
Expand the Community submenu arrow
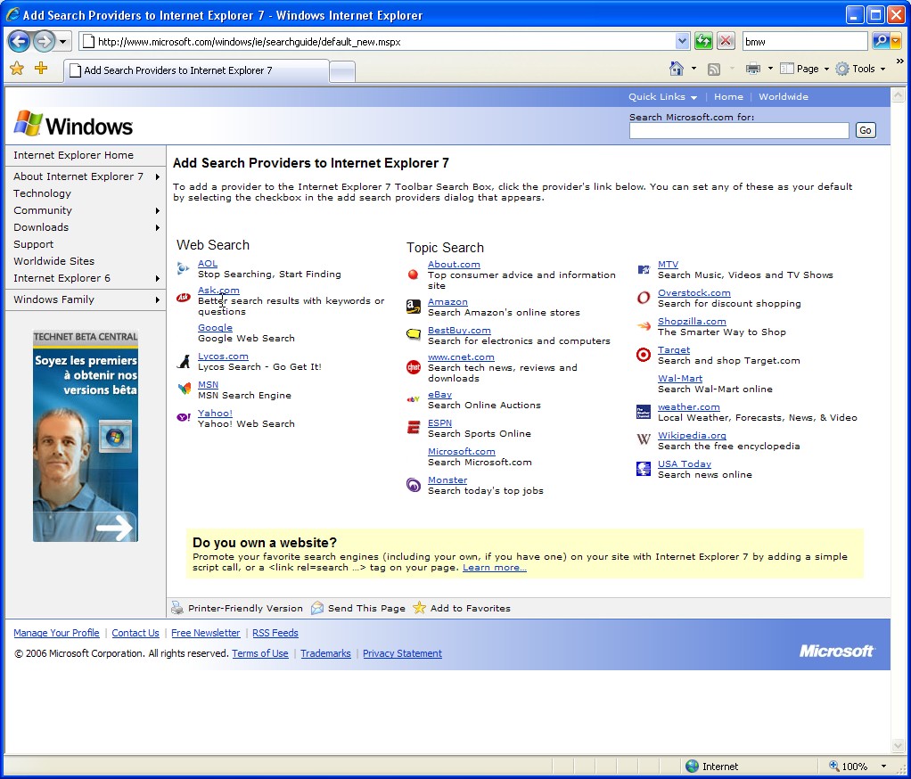(x=158, y=210)
